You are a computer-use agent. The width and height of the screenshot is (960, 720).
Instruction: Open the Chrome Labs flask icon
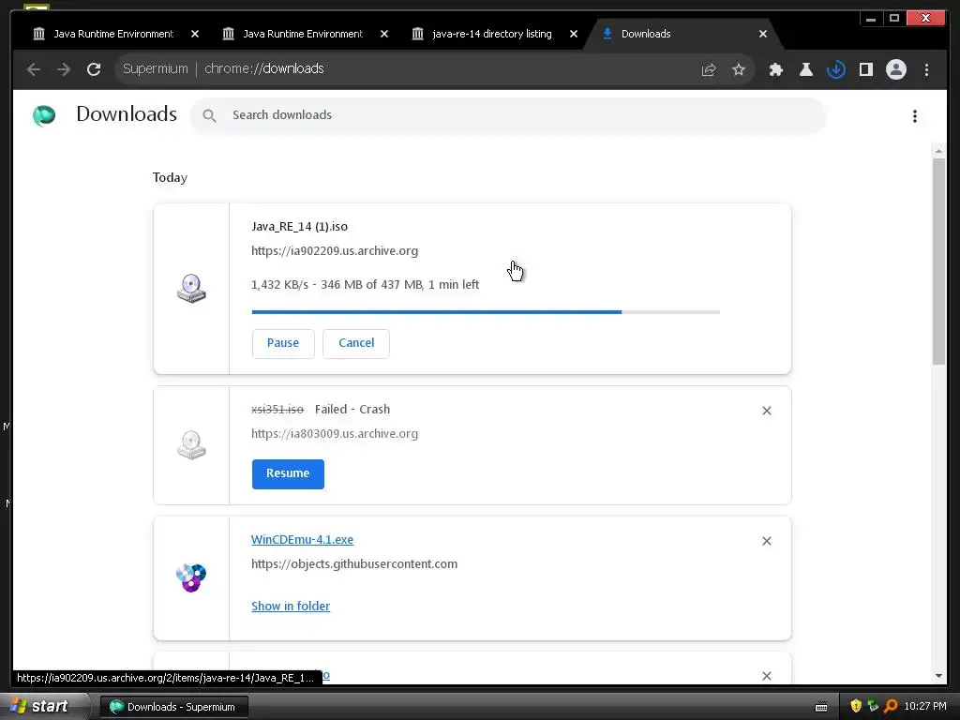click(805, 69)
